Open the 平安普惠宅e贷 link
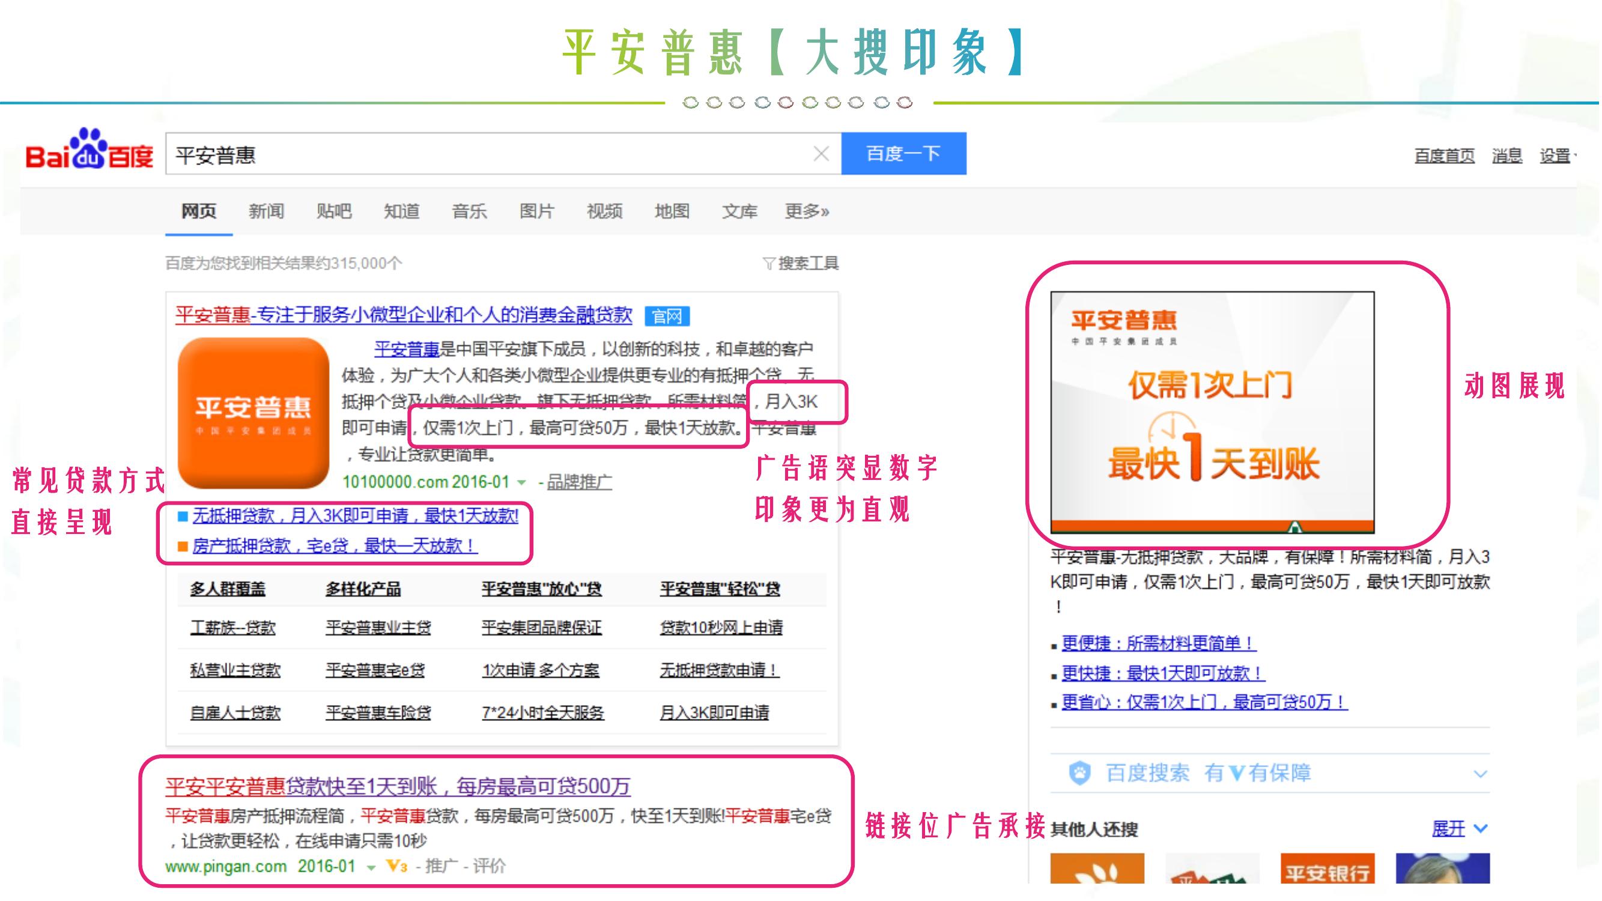 375,670
